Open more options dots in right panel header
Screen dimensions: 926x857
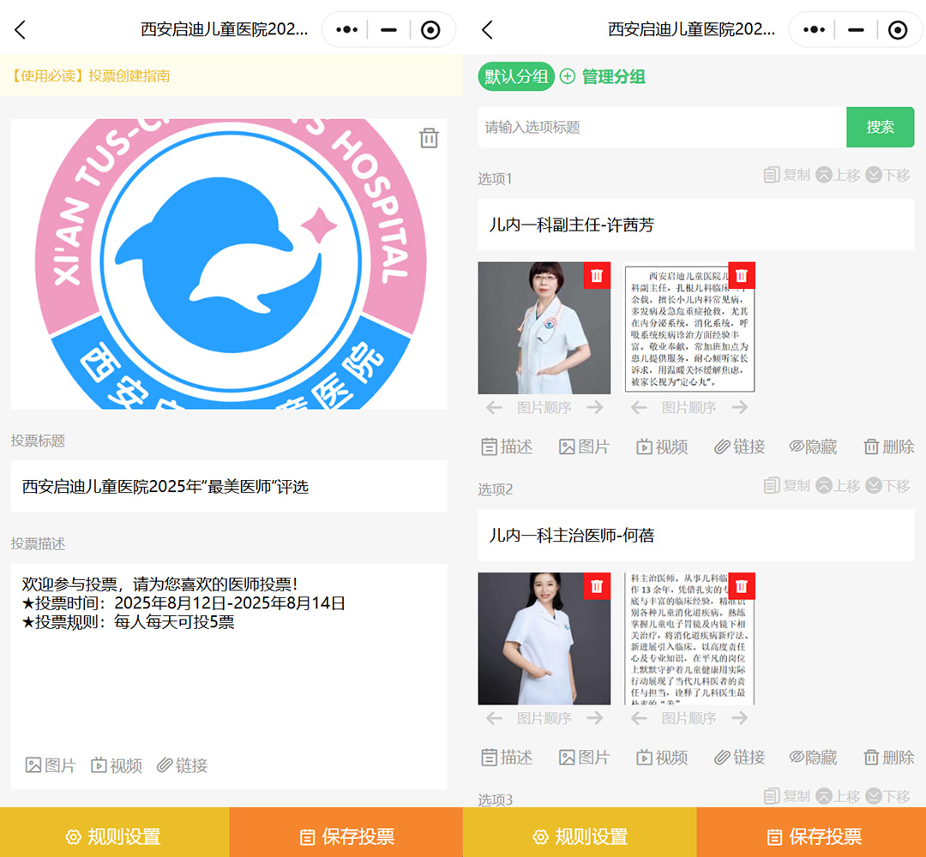pos(814,29)
